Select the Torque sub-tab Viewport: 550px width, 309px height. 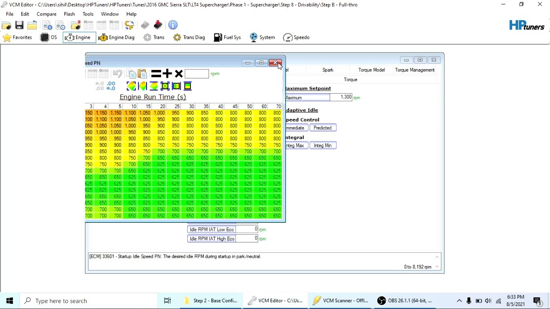351,79
